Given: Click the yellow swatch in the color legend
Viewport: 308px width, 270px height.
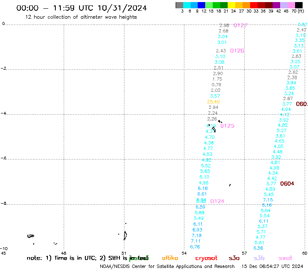Looking at the screenshot, I should click(x=231, y=5).
